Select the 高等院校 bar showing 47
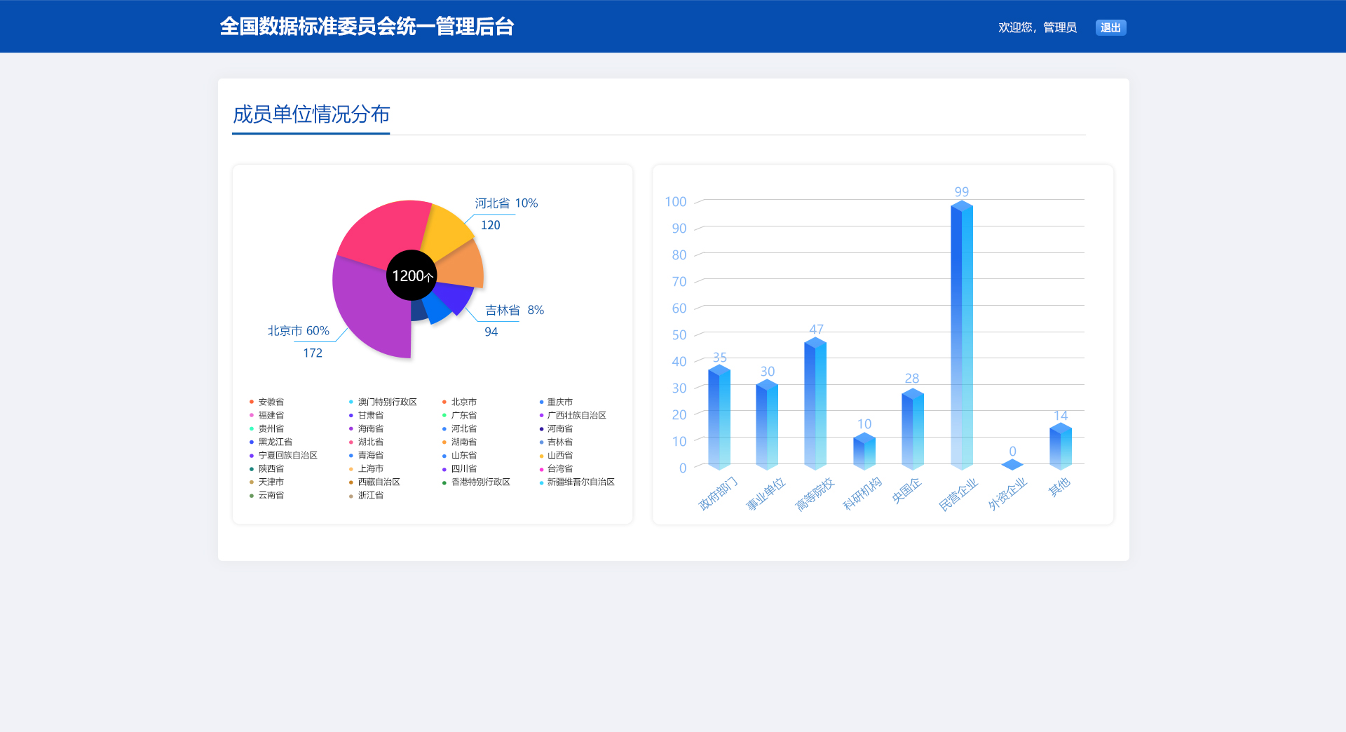Screen dimensions: 1346x732 (815, 405)
